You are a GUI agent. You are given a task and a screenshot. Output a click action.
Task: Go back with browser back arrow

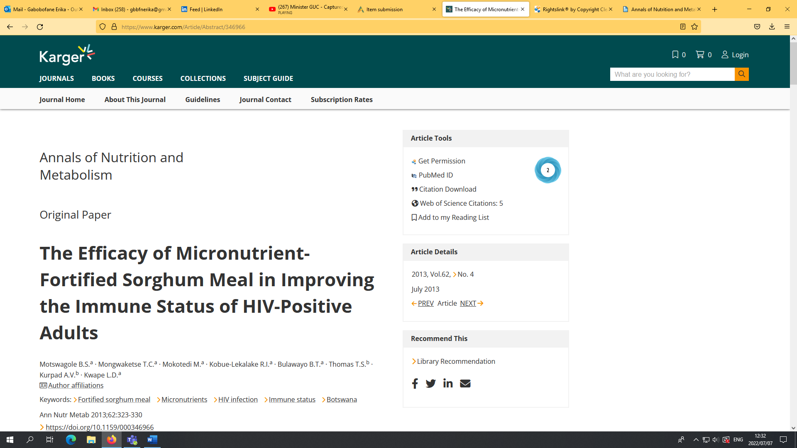tap(10, 27)
